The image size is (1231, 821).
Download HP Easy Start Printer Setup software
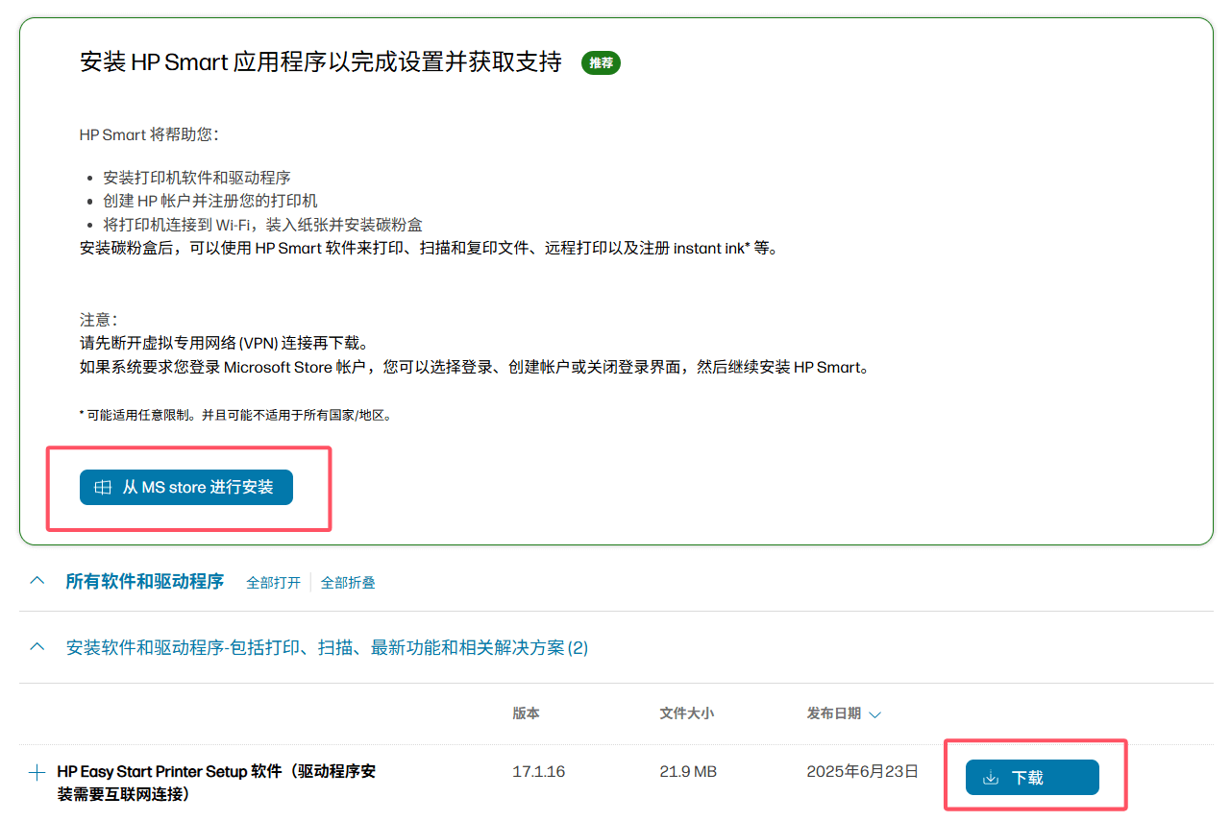(1031, 778)
